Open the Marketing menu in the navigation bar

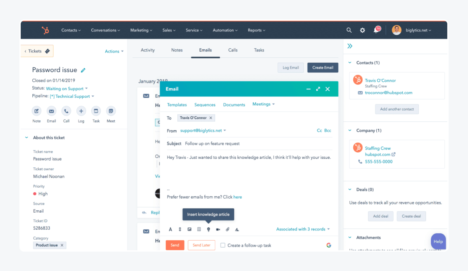pyautogui.click(x=141, y=30)
